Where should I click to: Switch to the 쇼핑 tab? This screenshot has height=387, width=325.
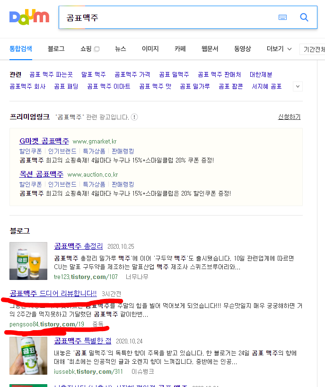click(x=86, y=49)
